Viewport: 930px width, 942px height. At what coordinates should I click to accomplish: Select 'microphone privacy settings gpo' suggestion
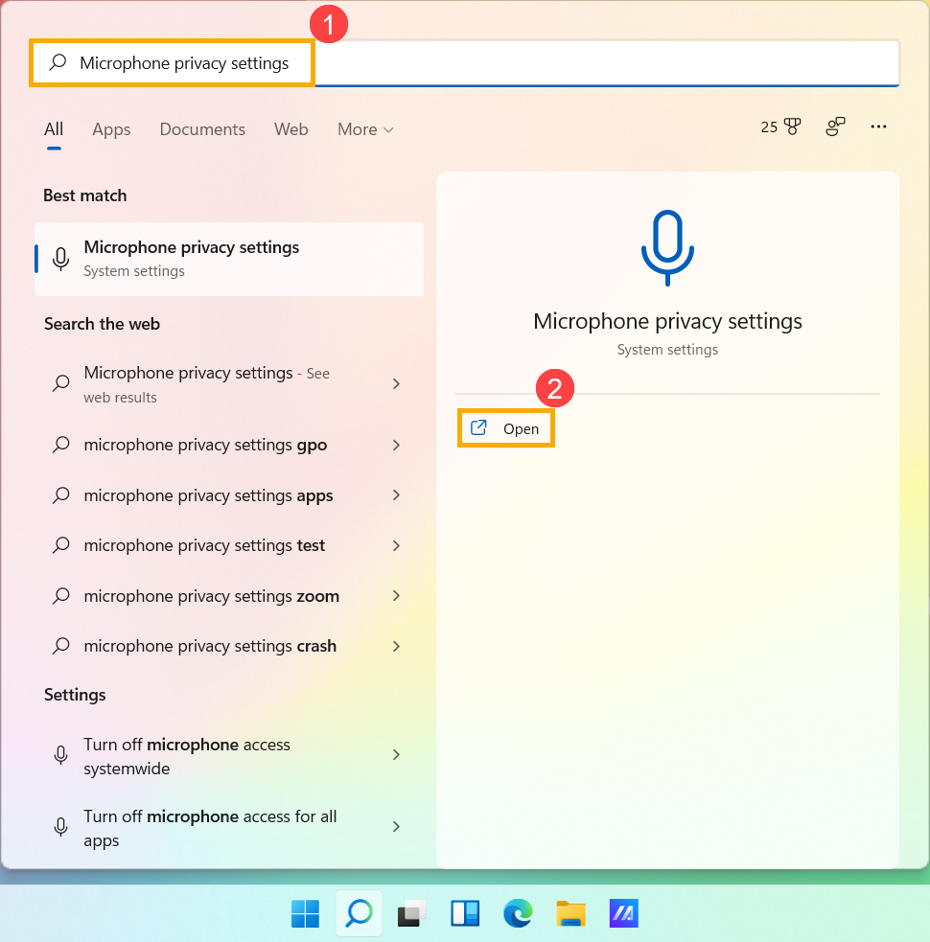(x=229, y=445)
